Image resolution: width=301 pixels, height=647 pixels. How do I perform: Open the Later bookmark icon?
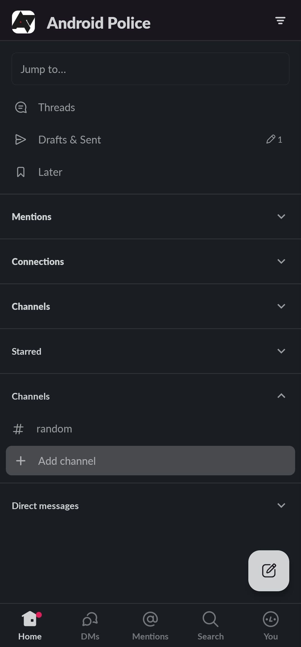pyautogui.click(x=21, y=172)
